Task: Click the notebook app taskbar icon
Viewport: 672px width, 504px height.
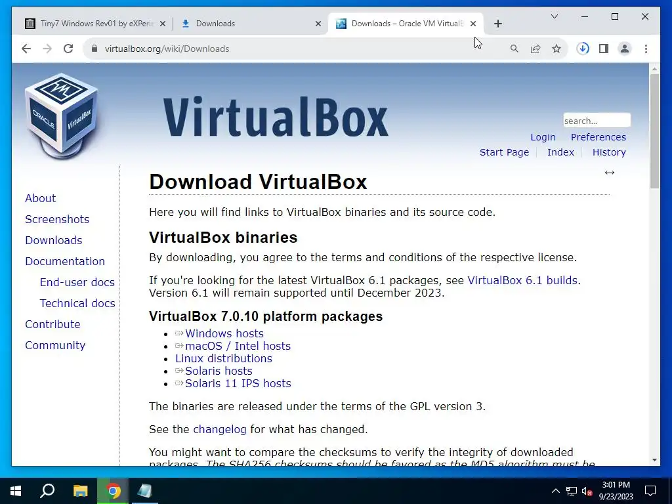Action: pos(145,491)
